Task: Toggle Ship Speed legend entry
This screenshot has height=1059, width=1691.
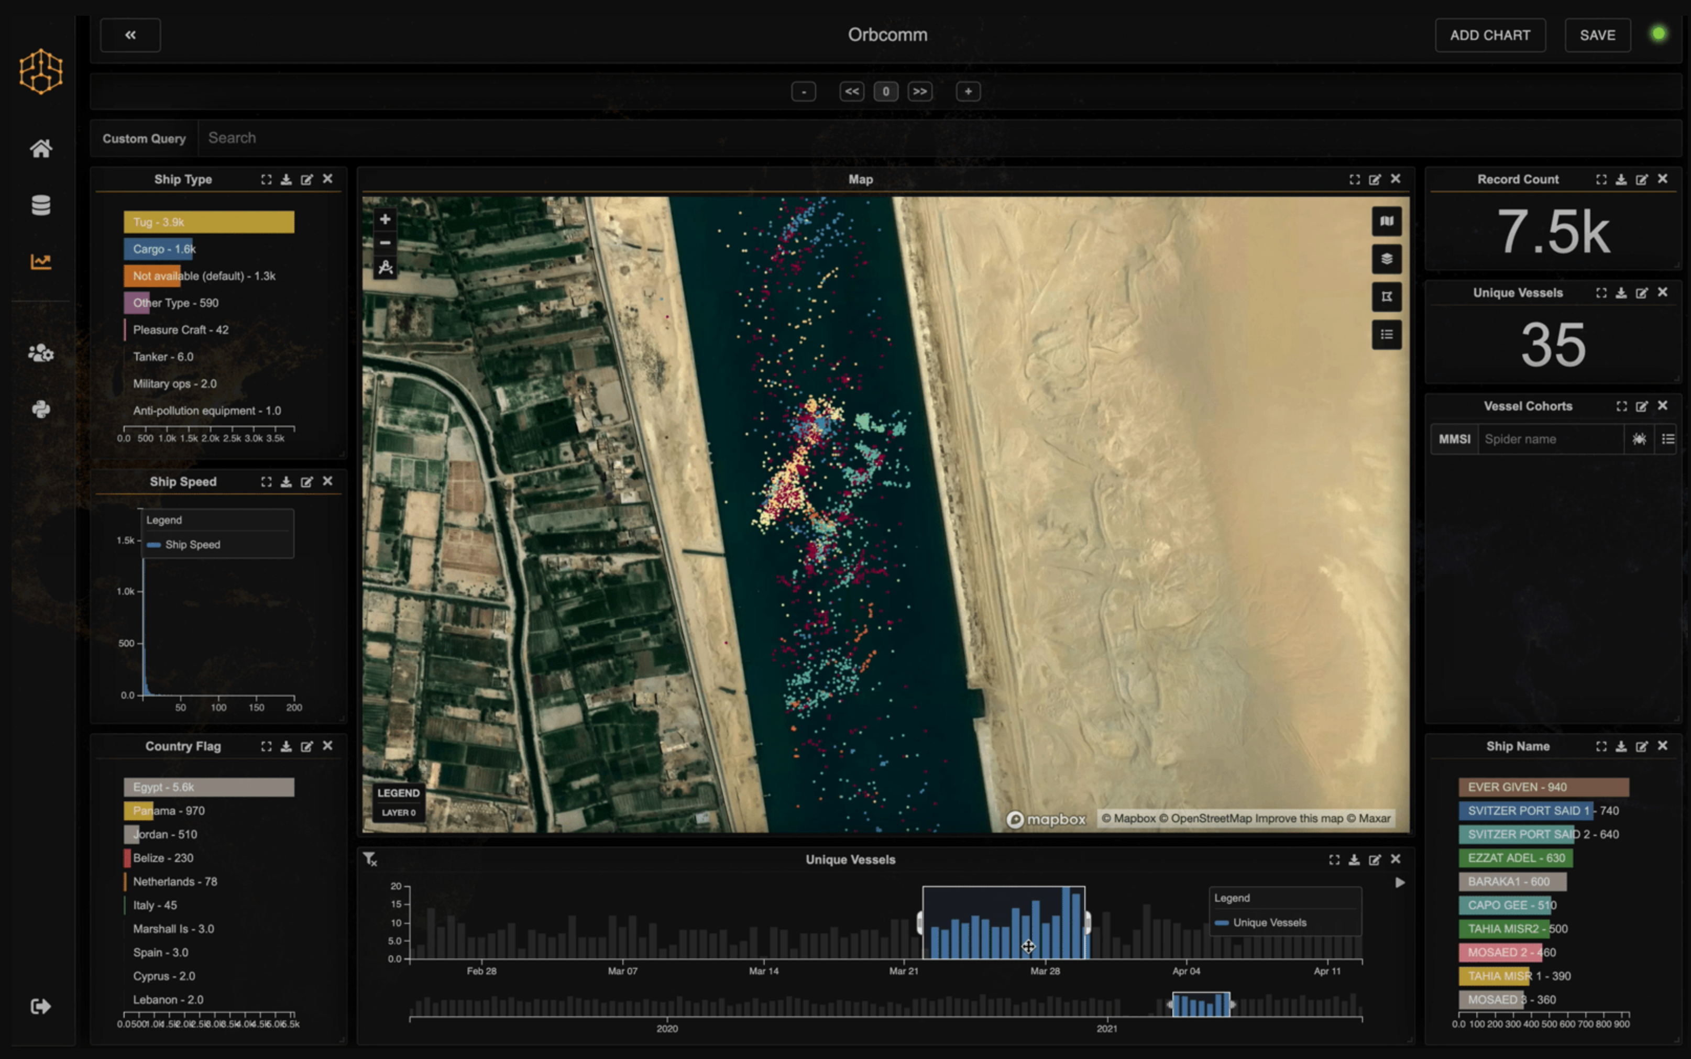Action: click(184, 545)
